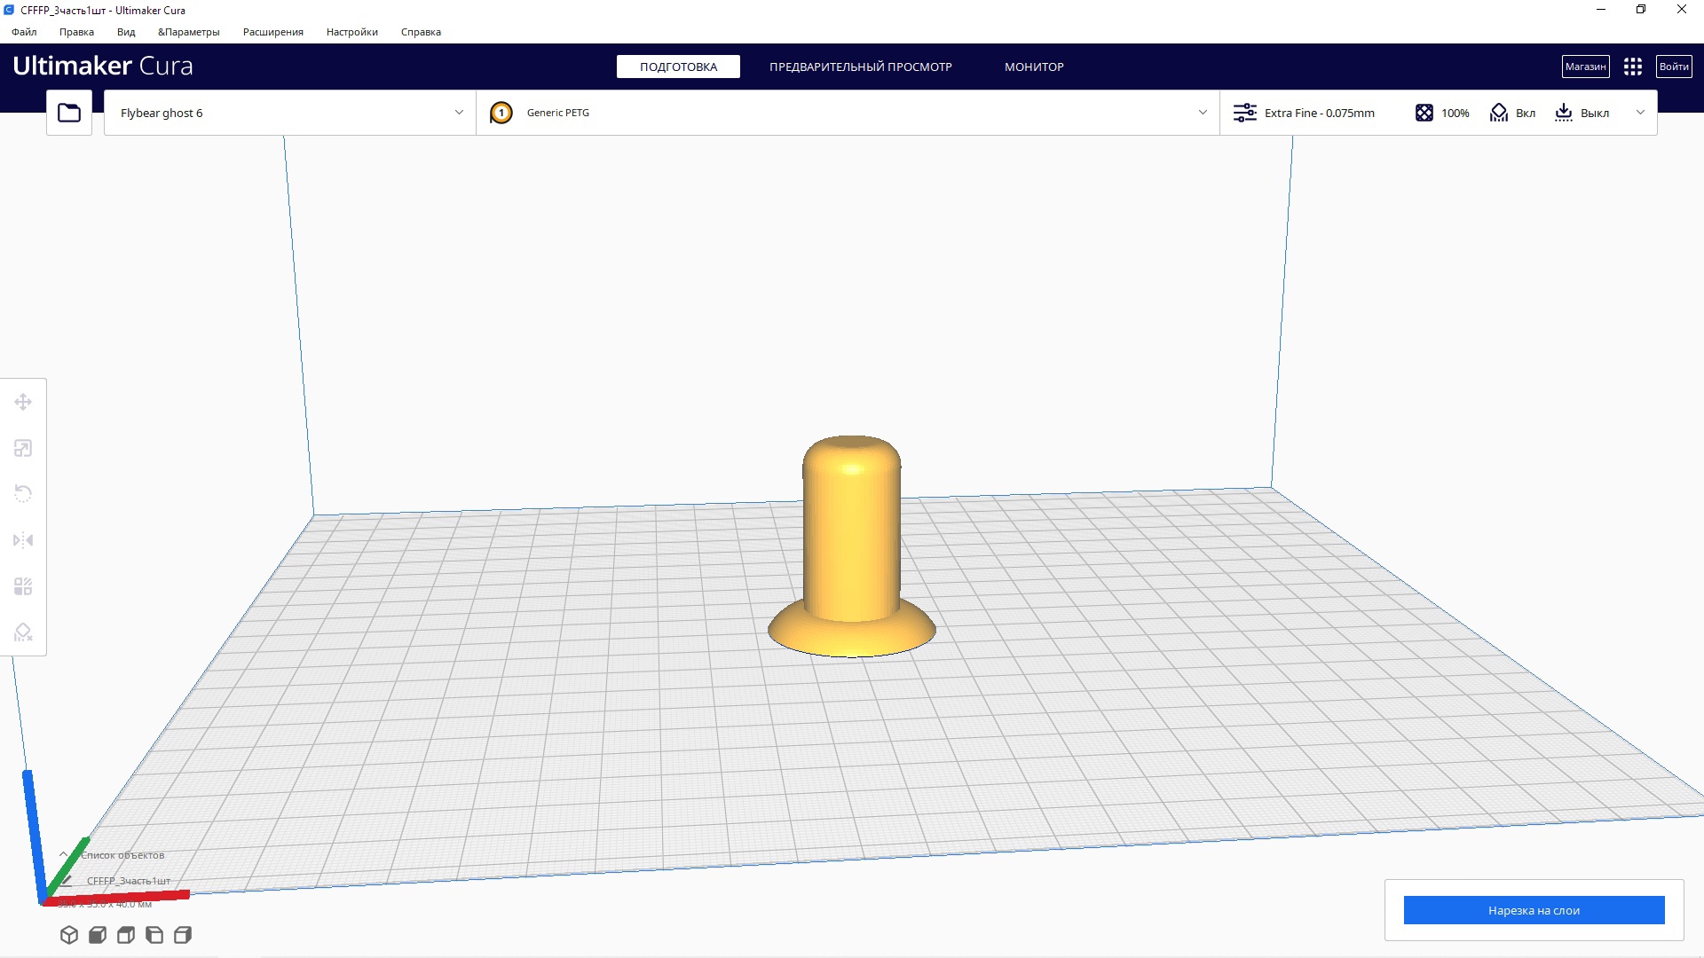Collapse the Список объектов list
The height and width of the screenshot is (958, 1704).
64,855
